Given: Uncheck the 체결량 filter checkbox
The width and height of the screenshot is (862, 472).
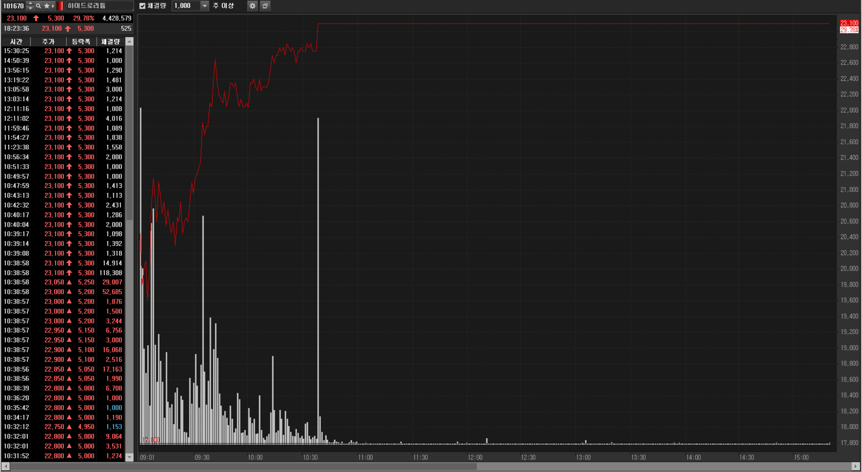Looking at the screenshot, I should click(142, 6).
